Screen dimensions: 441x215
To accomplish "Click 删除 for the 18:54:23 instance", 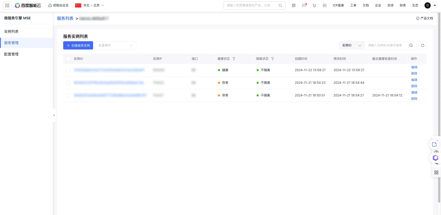I will tap(414, 86).
